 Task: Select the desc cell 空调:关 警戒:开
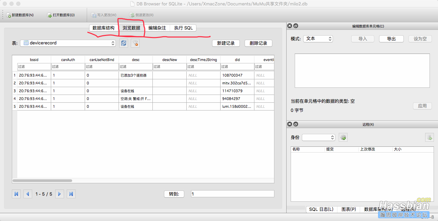pos(136,99)
